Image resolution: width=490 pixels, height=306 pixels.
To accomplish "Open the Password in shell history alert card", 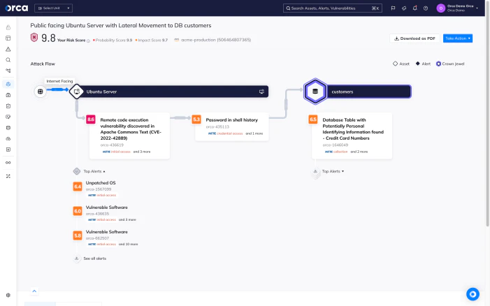I will click(x=231, y=126).
